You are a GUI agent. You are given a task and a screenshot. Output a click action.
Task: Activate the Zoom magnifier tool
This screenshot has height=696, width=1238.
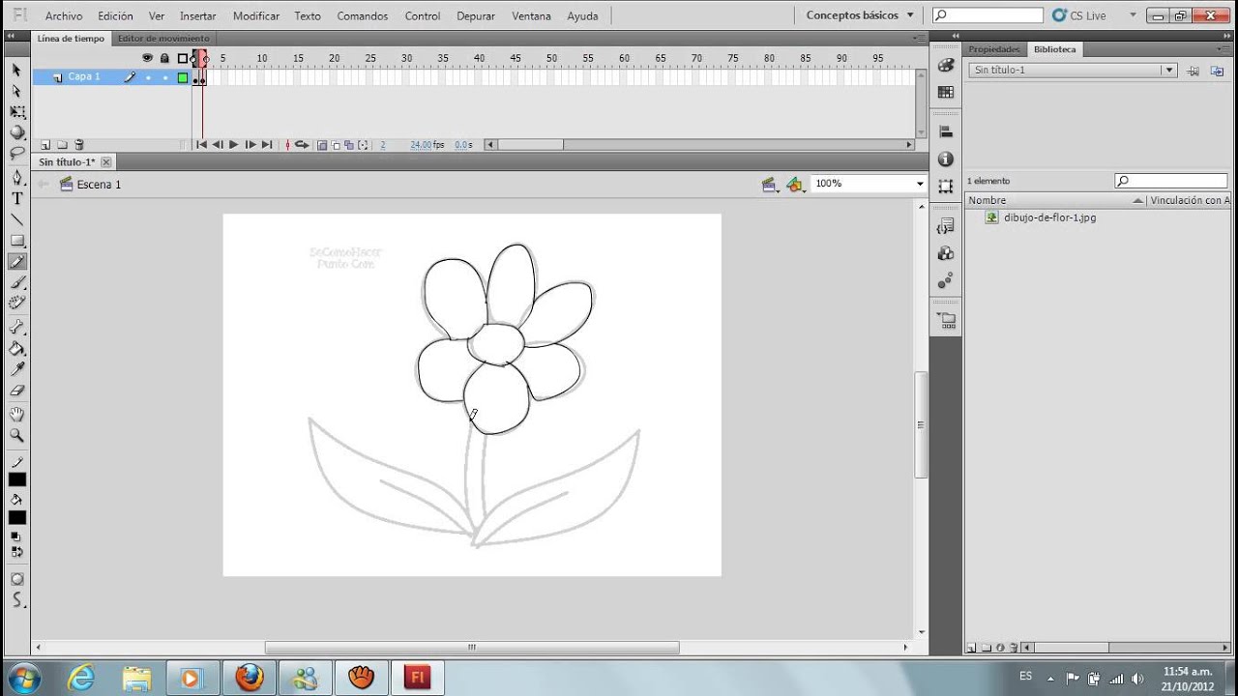click(x=16, y=436)
